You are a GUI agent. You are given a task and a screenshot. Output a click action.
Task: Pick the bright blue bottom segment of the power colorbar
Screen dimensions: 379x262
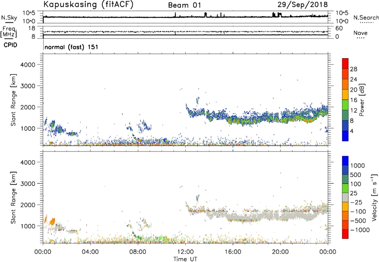[x=345, y=136]
